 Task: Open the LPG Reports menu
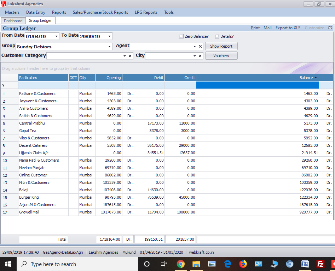(146, 12)
